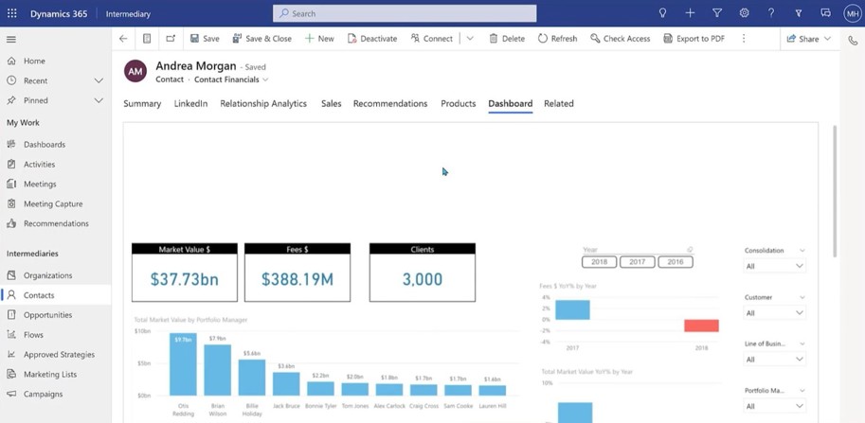This screenshot has height=423, width=865.
Task: Click the lightbulb assistant icon
Action: (662, 13)
